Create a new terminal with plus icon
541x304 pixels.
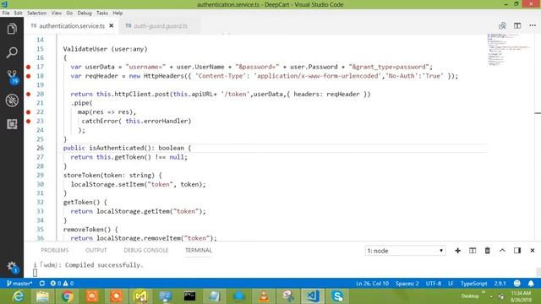[457, 251]
